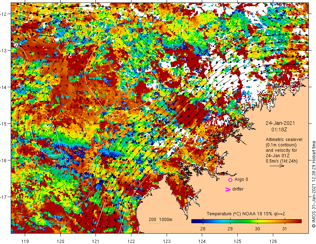Click the 31 label on the temperature scale
The width and height of the screenshot is (316, 244).
tap(284, 229)
